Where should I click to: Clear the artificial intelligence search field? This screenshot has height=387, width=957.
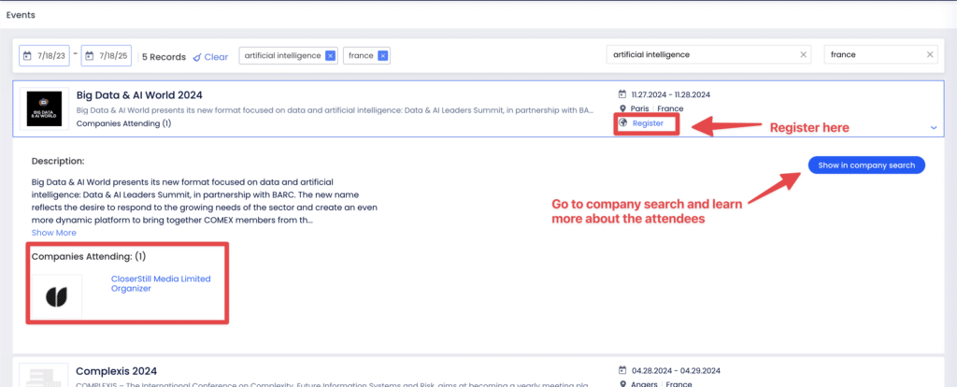(x=804, y=54)
